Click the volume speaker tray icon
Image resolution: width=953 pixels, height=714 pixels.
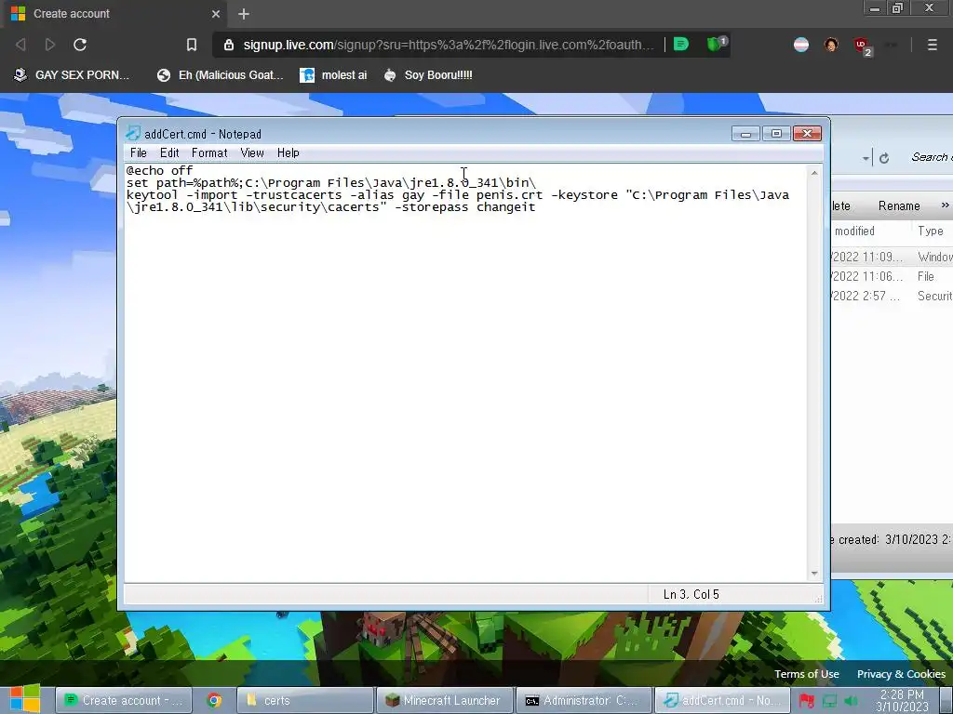pos(852,701)
